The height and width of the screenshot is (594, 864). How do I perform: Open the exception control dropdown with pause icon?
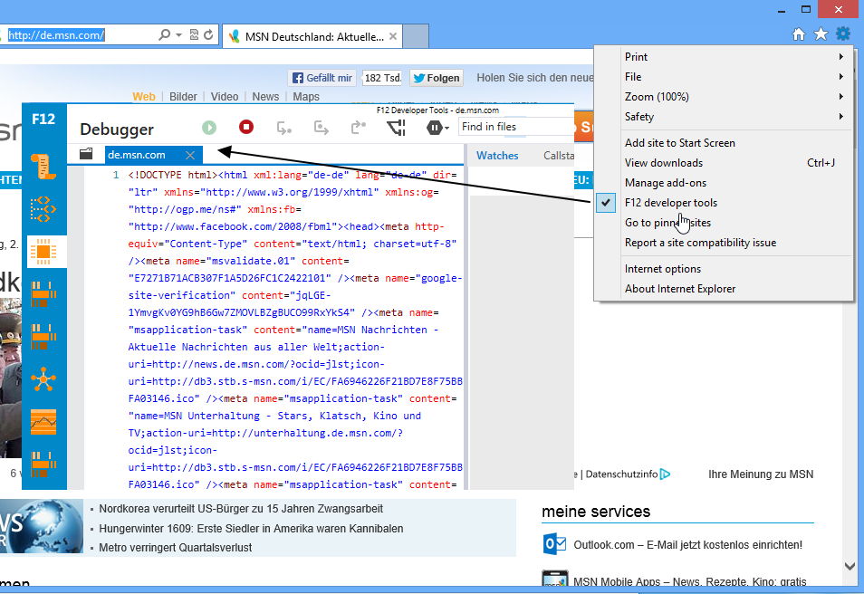tap(437, 128)
